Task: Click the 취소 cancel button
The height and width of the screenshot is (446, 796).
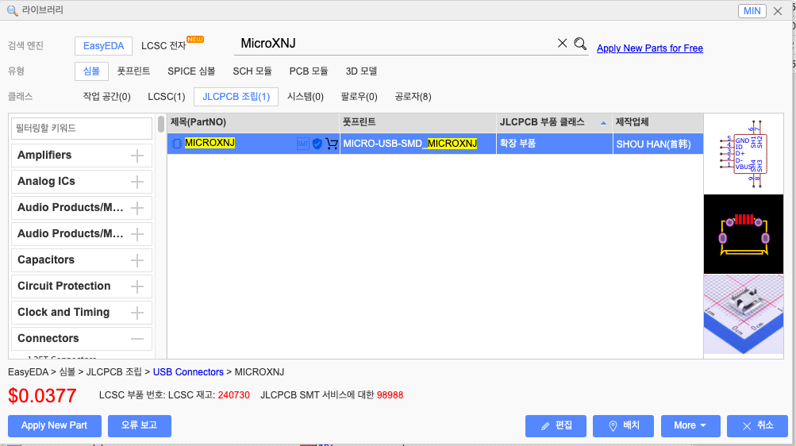Action: [x=757, y=425]
